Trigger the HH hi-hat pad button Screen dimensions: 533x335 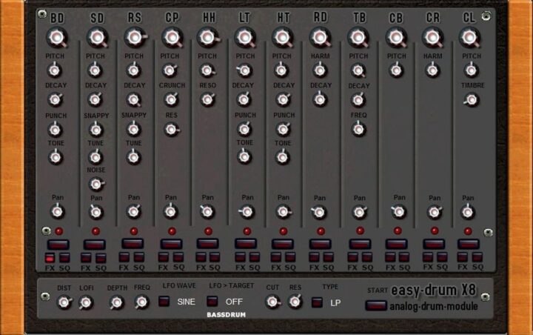pos(207,243)
